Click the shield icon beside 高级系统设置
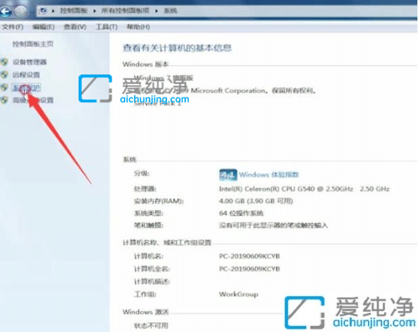 click(4, 100)
